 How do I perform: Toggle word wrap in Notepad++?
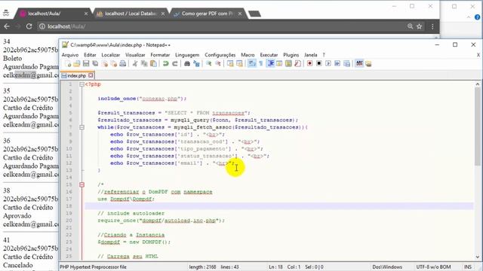[x=252, y=63]
